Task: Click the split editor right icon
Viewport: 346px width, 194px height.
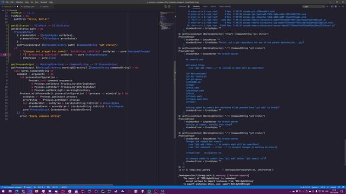Action: [x=169, y=6]
